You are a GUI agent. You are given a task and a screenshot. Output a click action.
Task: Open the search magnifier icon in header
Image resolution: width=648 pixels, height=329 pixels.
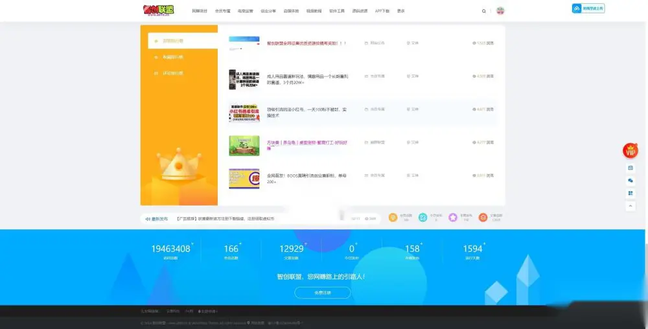point(483,11)
